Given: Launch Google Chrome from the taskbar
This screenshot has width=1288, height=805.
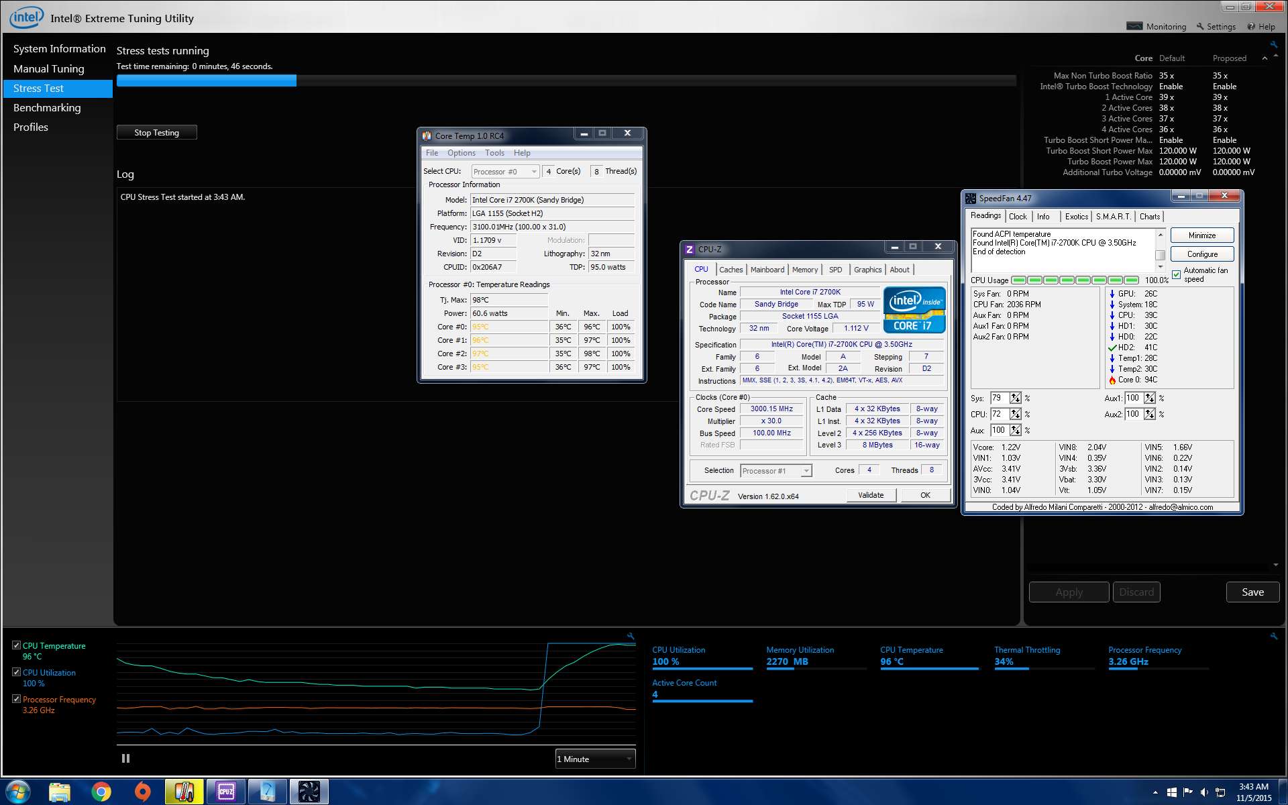Looking at the screenshot, I should coord(101,792).
